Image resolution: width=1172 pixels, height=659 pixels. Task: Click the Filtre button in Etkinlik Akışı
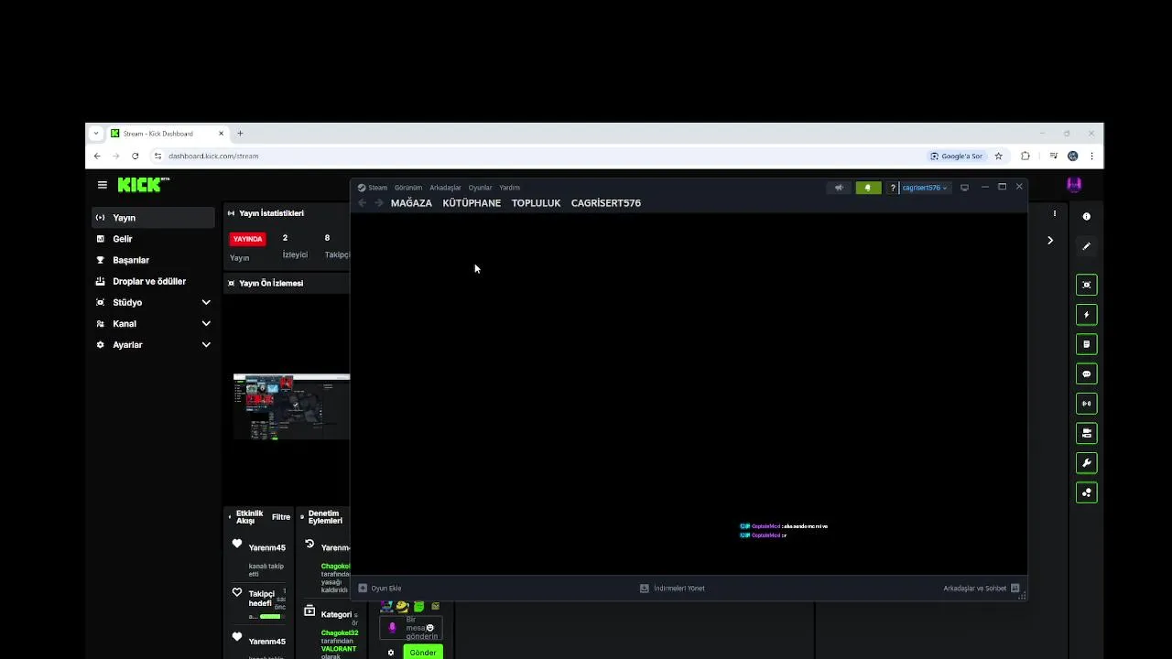point(281,517)
